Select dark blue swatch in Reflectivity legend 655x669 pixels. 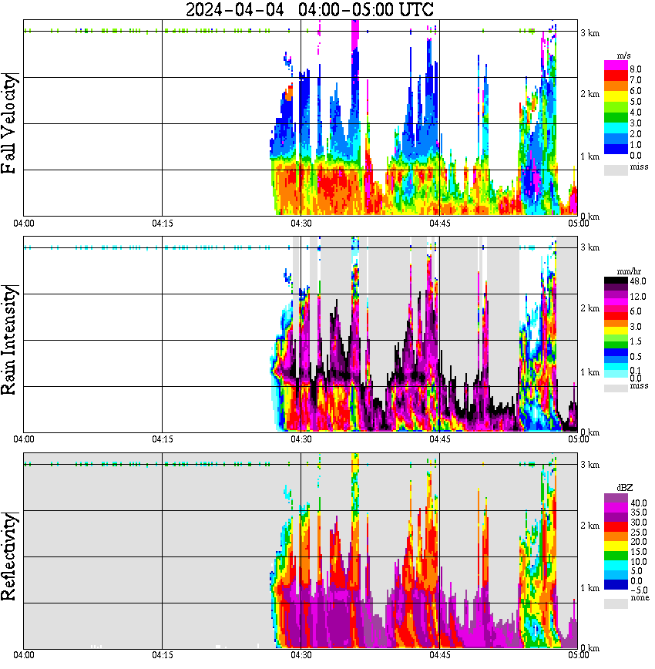(616, 584)
